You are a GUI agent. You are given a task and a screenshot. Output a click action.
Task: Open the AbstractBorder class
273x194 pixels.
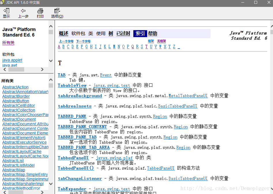pos(16,96)
